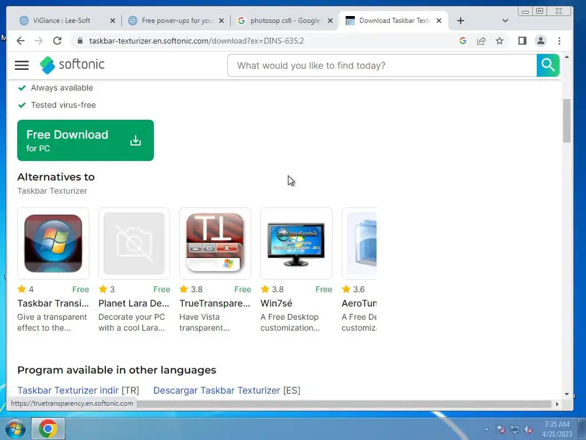
Task: Open Win7sé title link
Action: (276, 304)
